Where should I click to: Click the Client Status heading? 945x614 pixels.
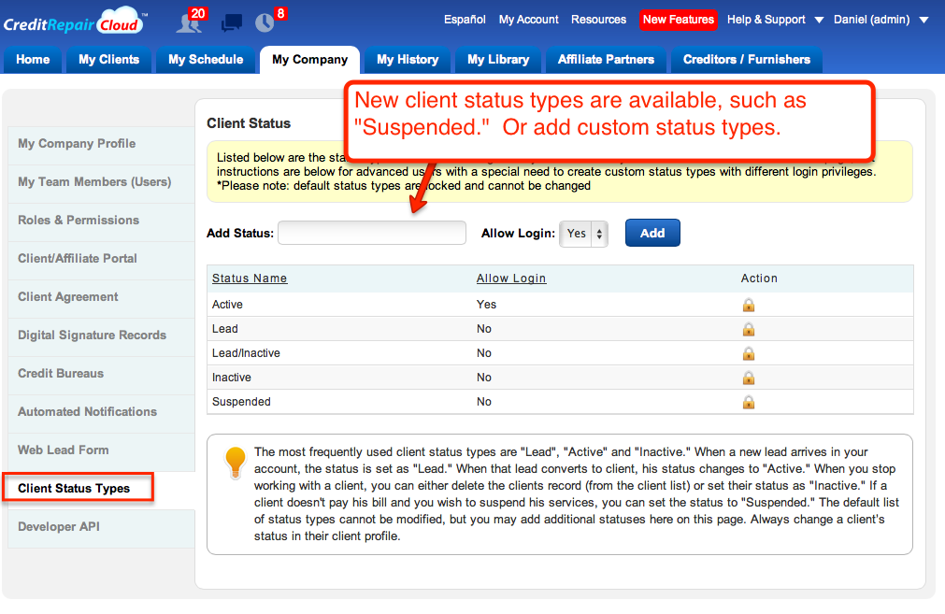pos(249,123)
